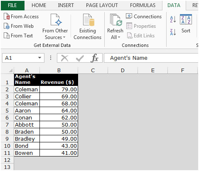Viewport: 199px width, 171px height.
Task: Select the 43.00 revenue cell
Action: 59,146
